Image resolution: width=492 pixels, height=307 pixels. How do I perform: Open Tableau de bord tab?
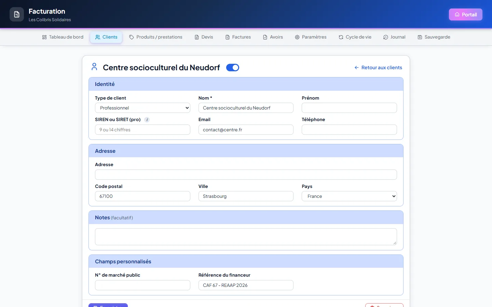pos(63,37)
